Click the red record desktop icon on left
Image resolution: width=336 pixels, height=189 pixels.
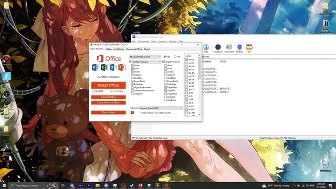click(6, 59)
